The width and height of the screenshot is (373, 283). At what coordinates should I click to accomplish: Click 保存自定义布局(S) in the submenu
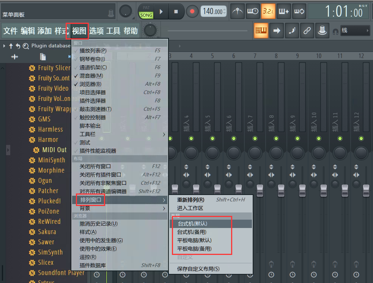click(x=198, y=269)
